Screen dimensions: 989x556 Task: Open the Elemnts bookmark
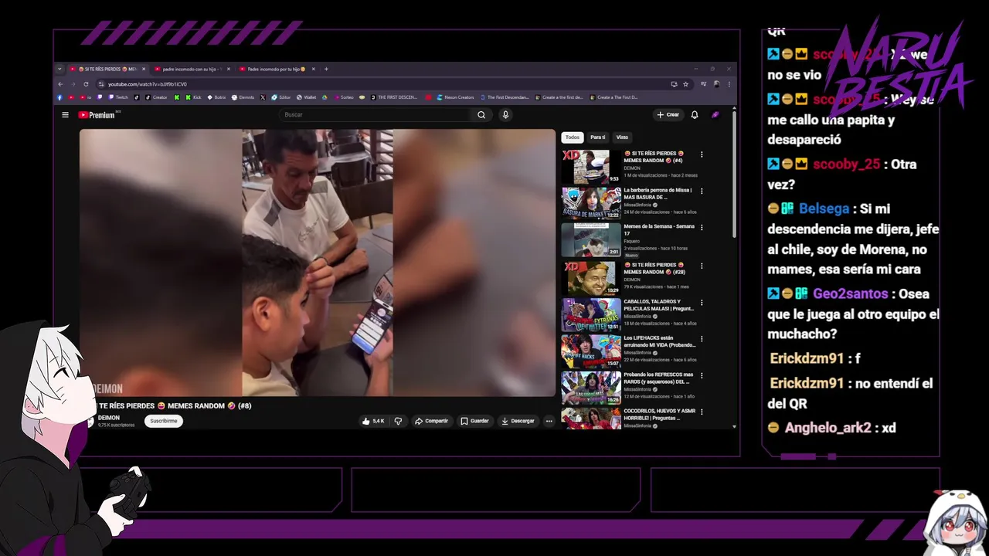[x=243, y=97]
